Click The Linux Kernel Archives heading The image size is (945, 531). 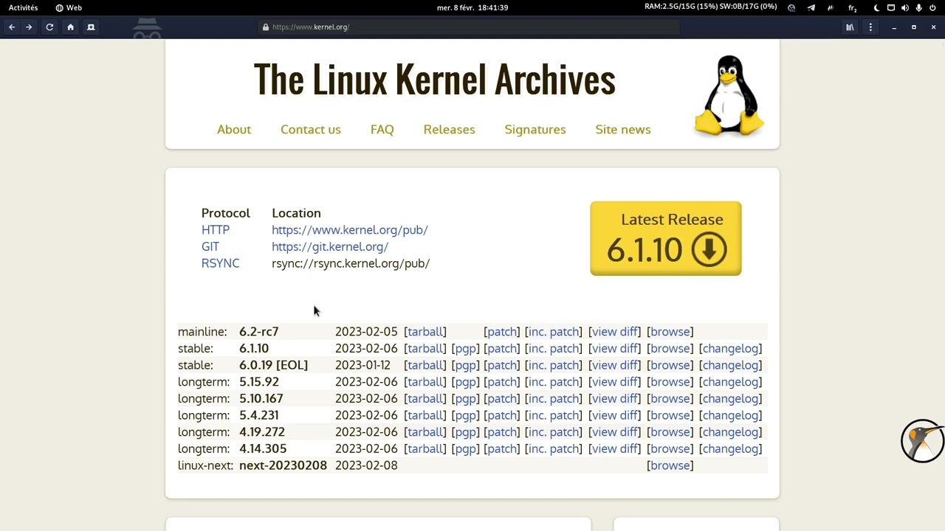click(434, 80)
